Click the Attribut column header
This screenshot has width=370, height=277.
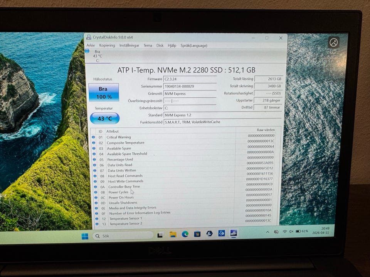(112, 132)
